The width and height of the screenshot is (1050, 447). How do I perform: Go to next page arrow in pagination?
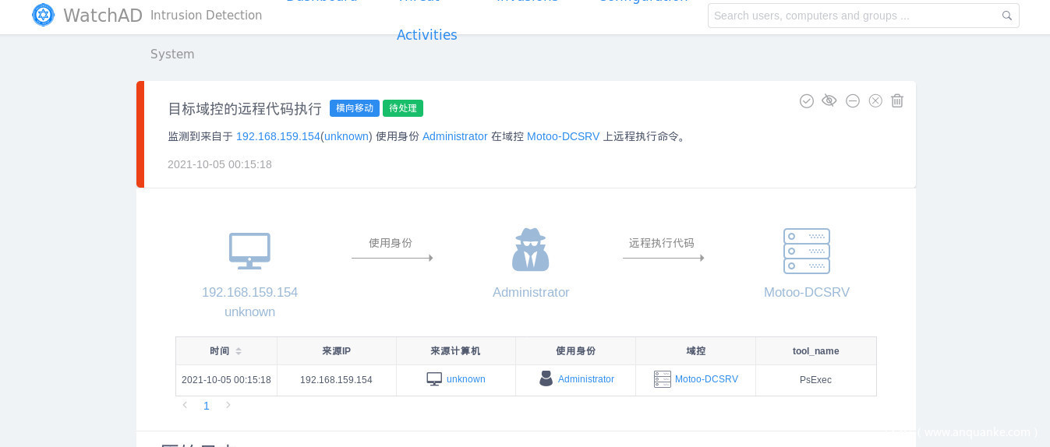pos(228,406)
